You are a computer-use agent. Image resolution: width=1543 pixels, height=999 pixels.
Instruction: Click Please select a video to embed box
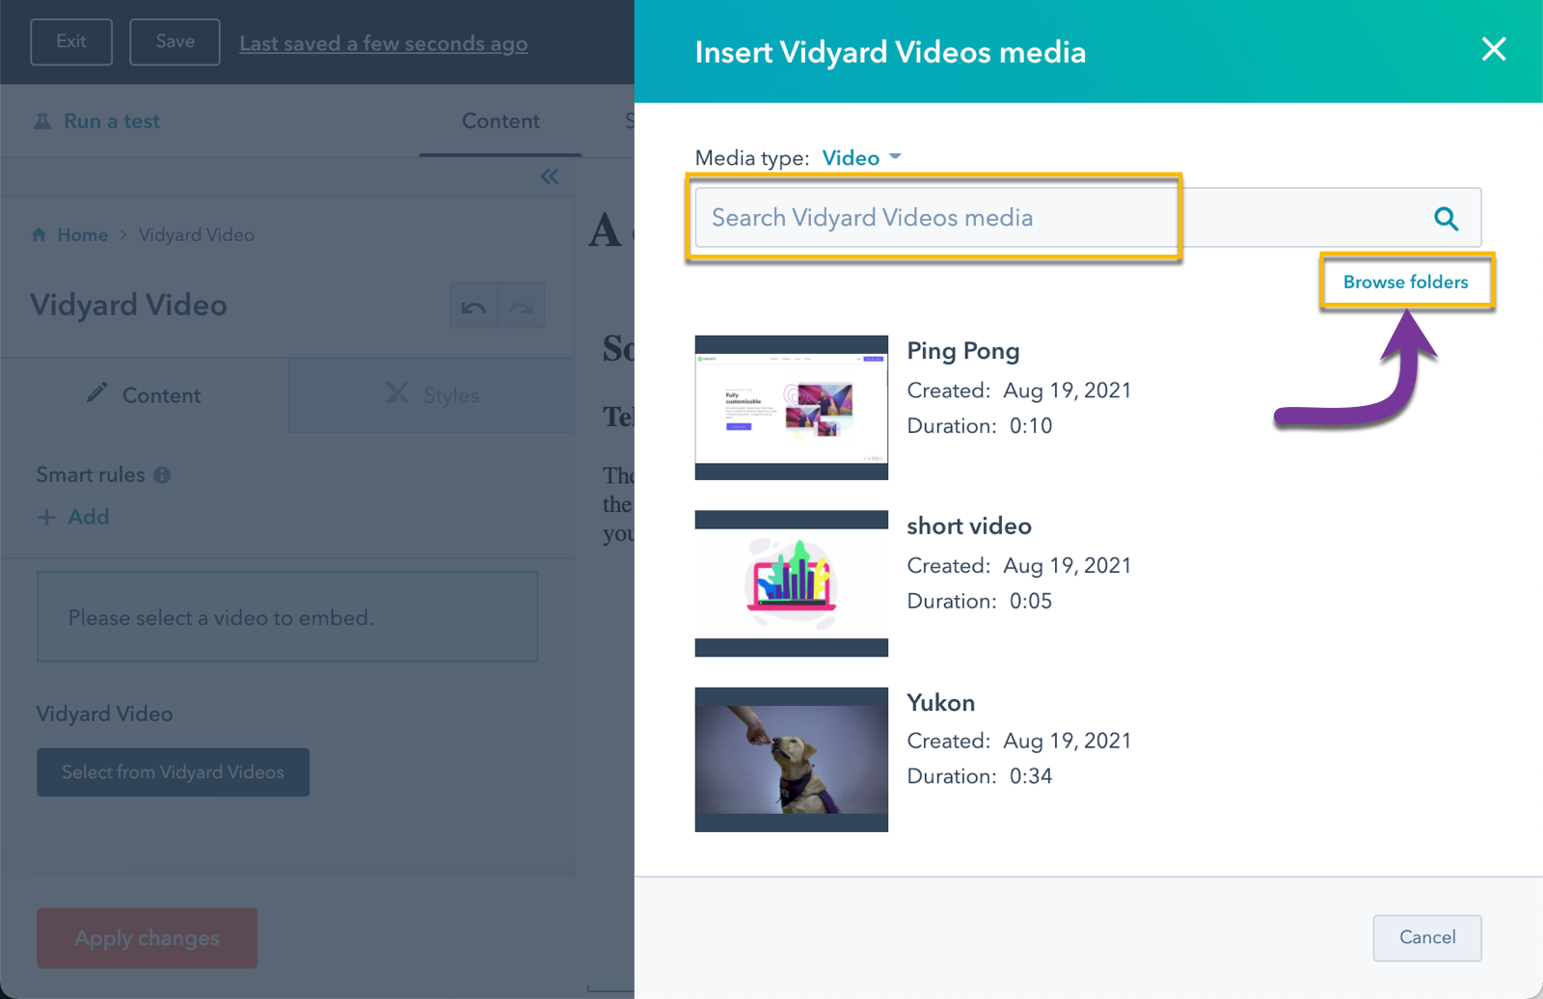[287, 617]
